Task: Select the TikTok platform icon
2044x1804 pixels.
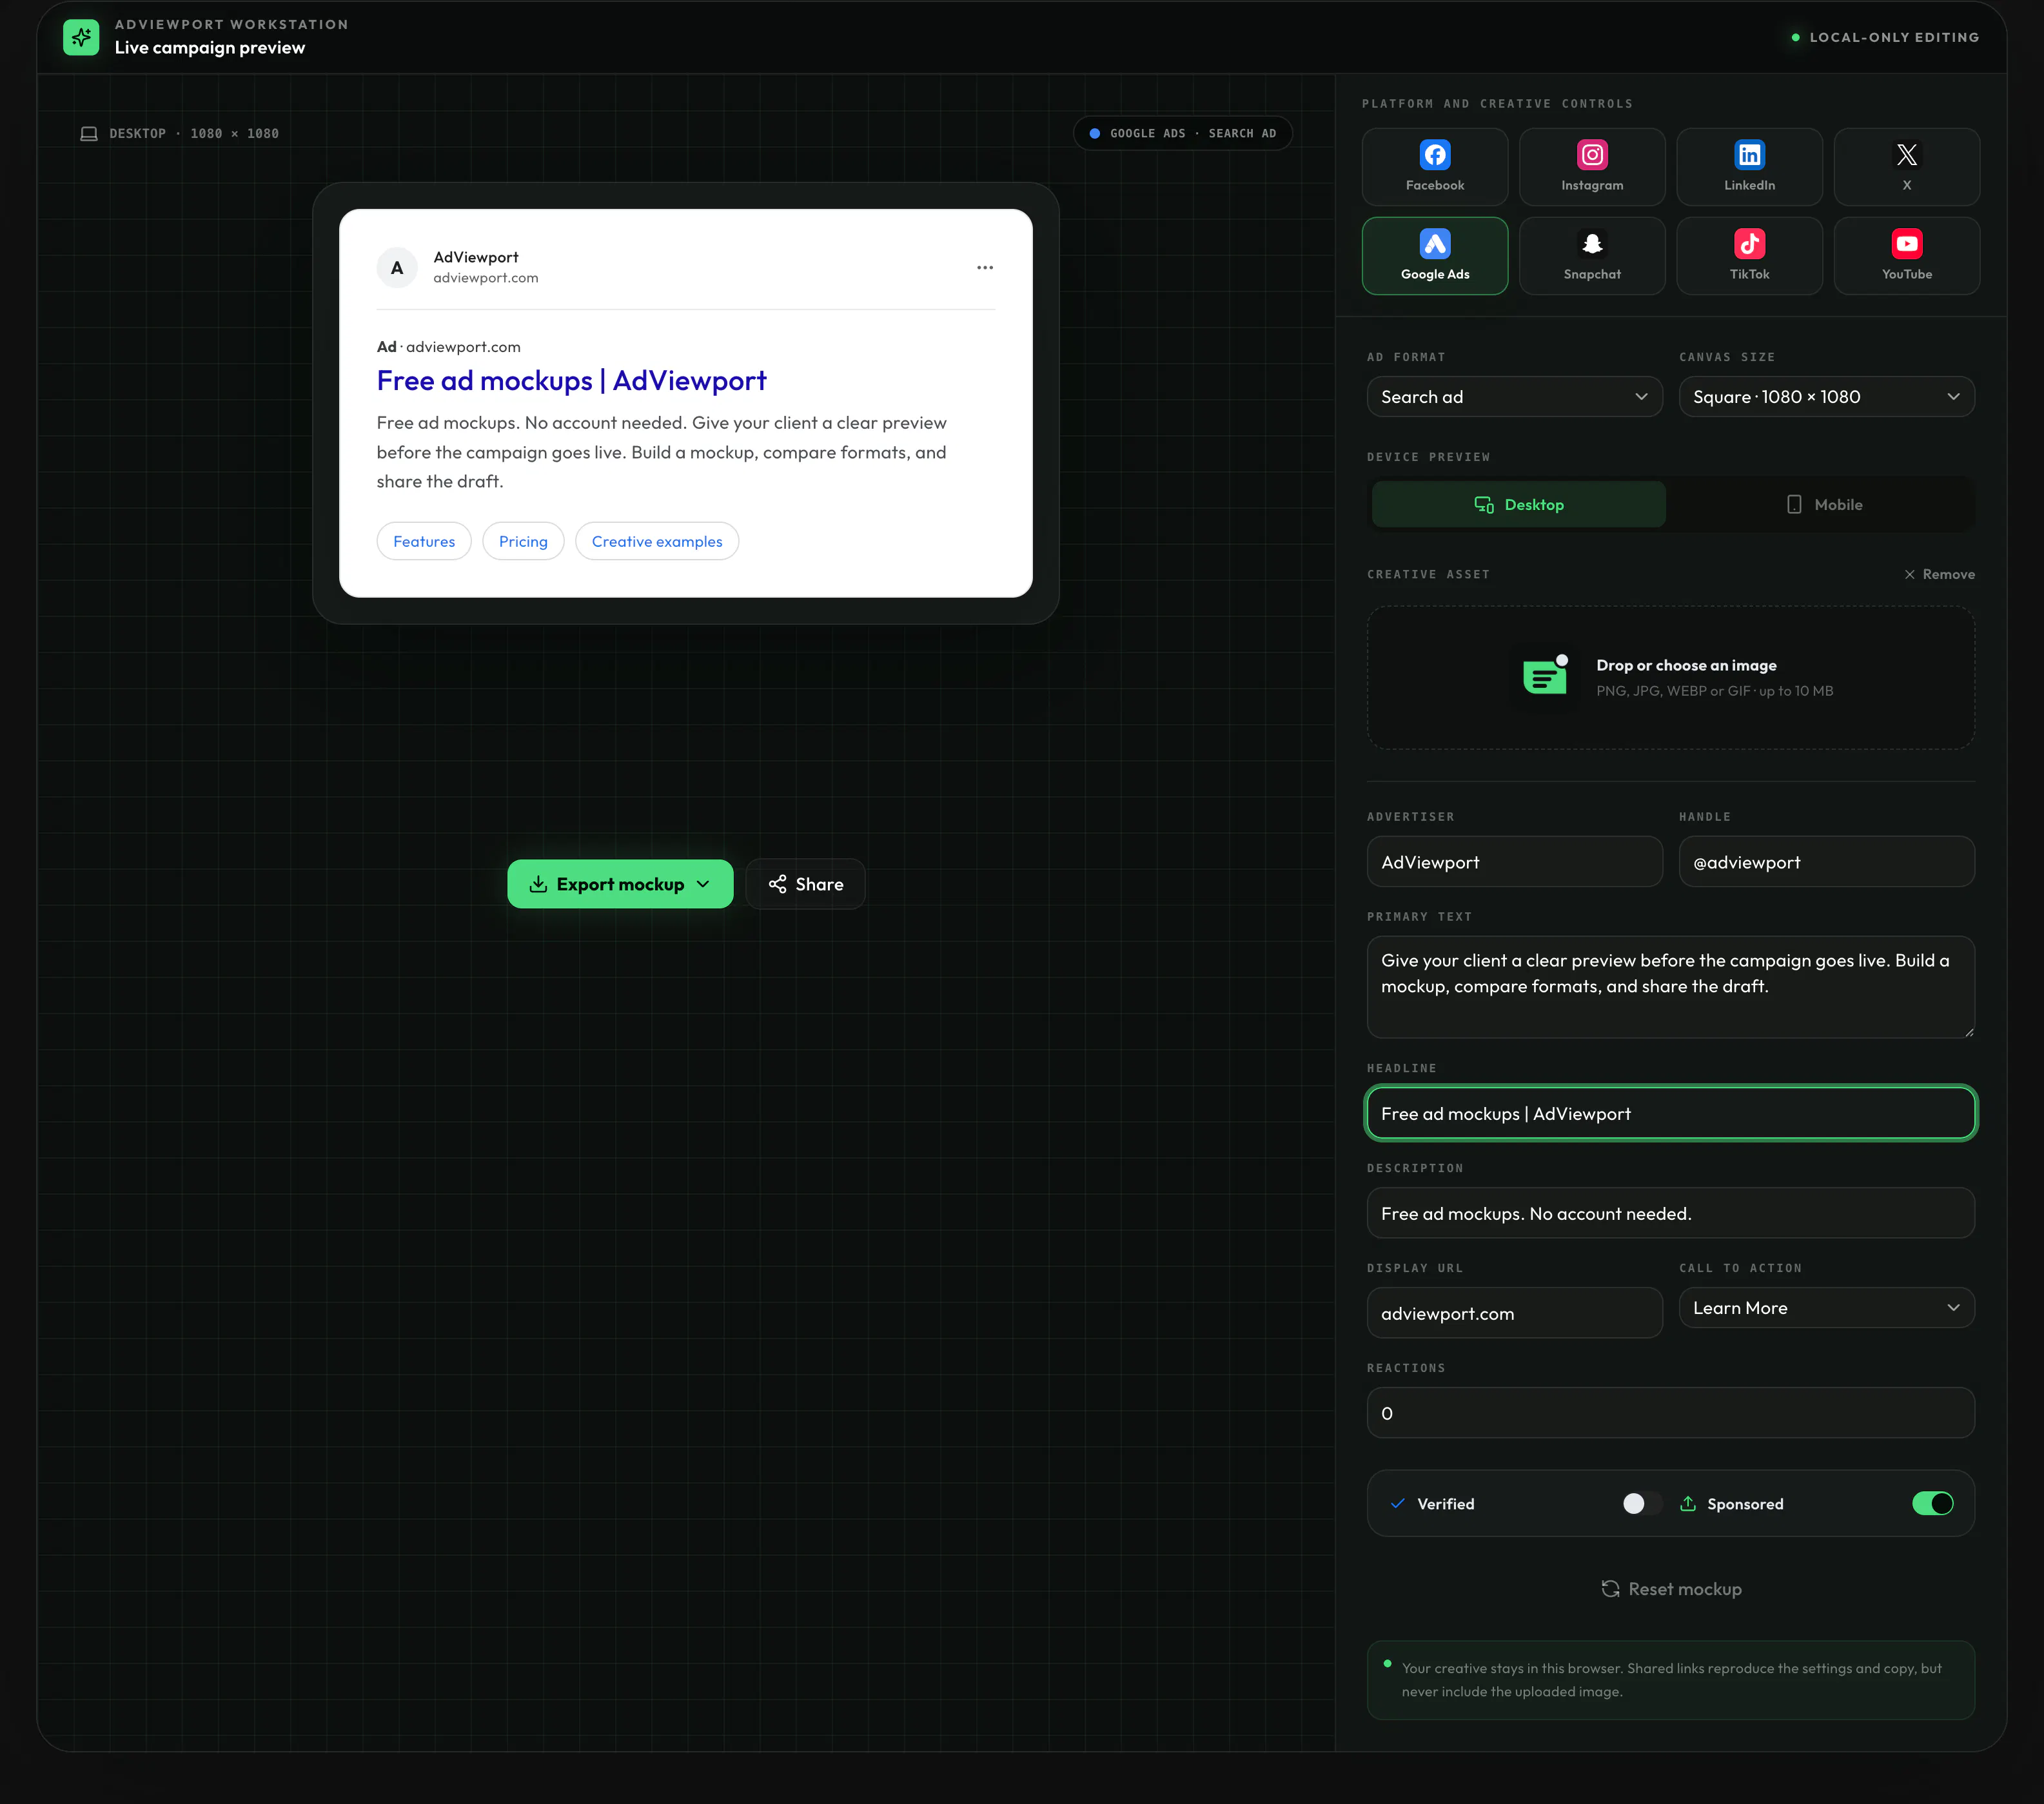Action: pyautogui.click(x=1749, y=244)
